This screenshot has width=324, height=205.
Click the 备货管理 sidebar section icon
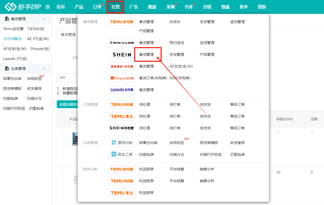point(7,19)
